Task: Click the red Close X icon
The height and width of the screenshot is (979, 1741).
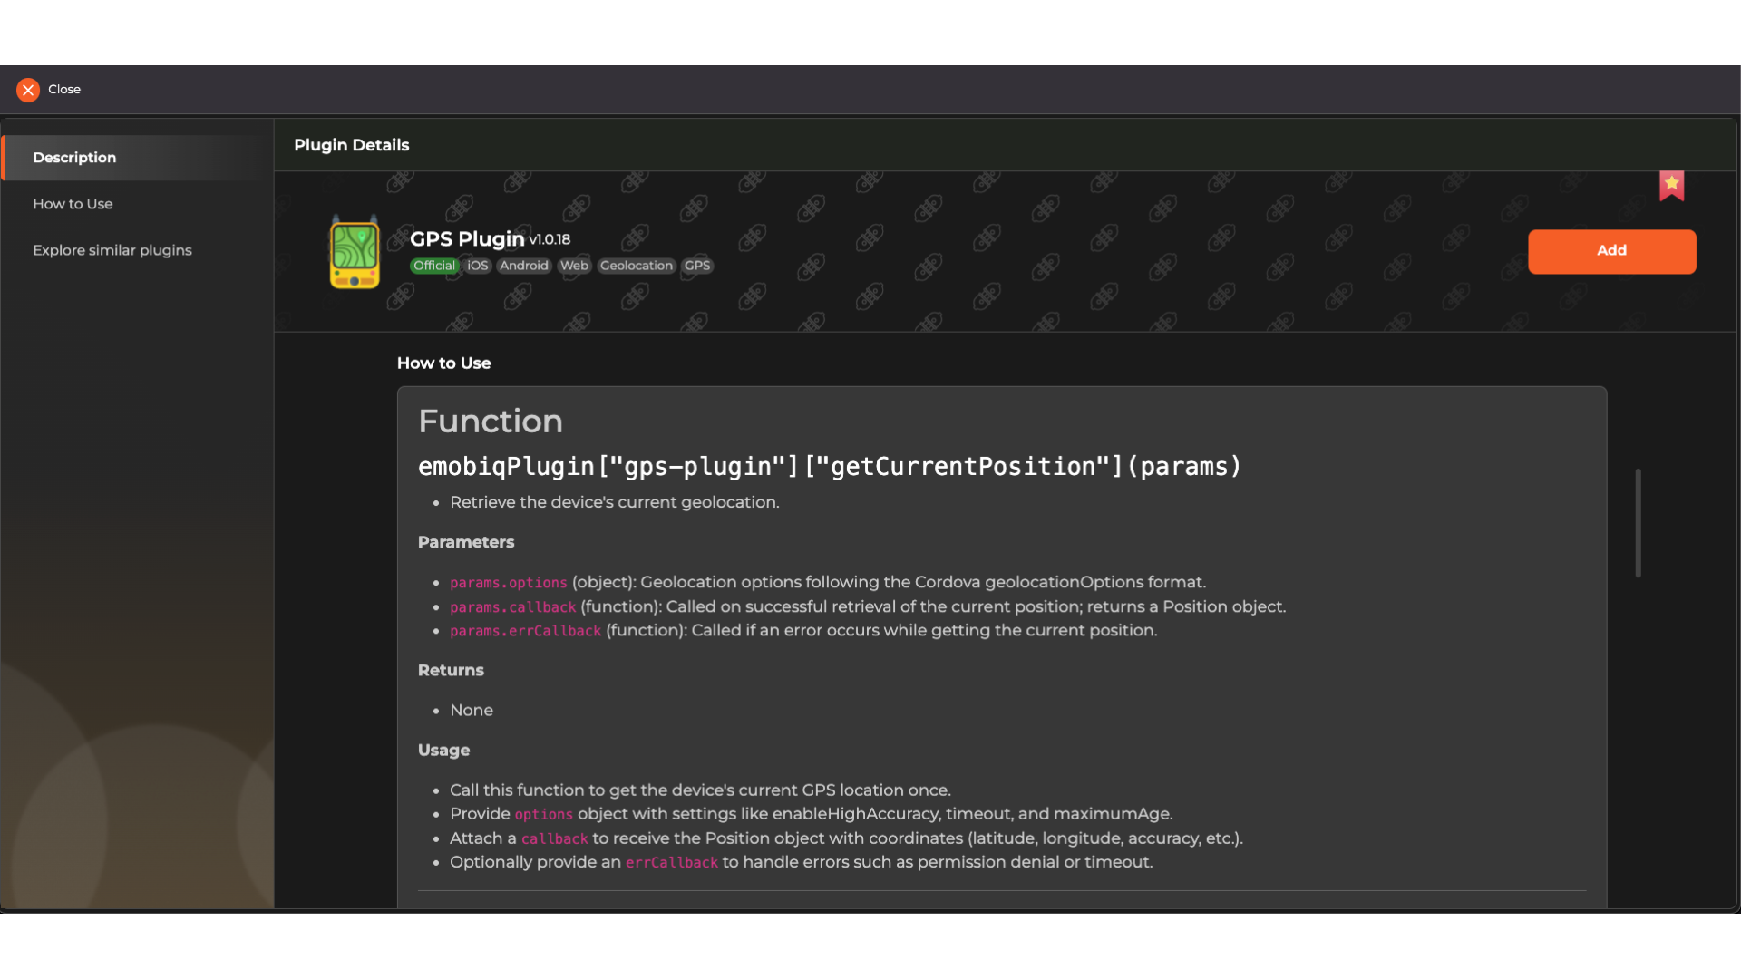Action: pyautogui.click(x=28, y=90)
